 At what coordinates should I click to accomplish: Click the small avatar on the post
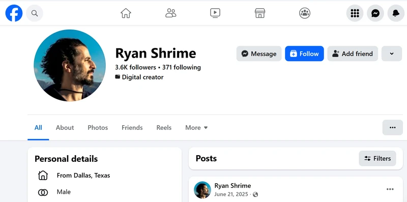point(202,190)
